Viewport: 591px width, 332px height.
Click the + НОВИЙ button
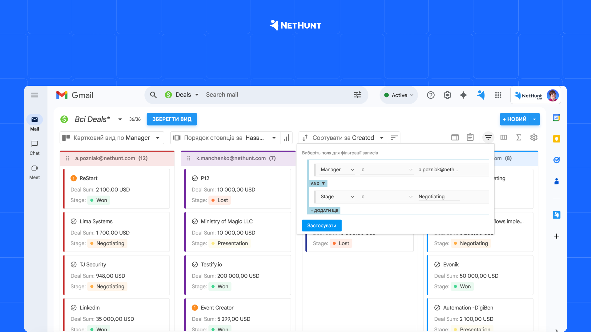tap(514, 119)
